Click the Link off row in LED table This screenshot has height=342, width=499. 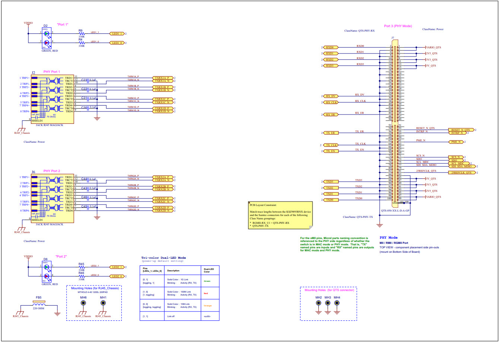(x=171, y=316)
